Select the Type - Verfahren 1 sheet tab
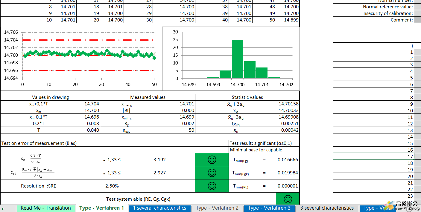421x212 pixels. point(102,208)
